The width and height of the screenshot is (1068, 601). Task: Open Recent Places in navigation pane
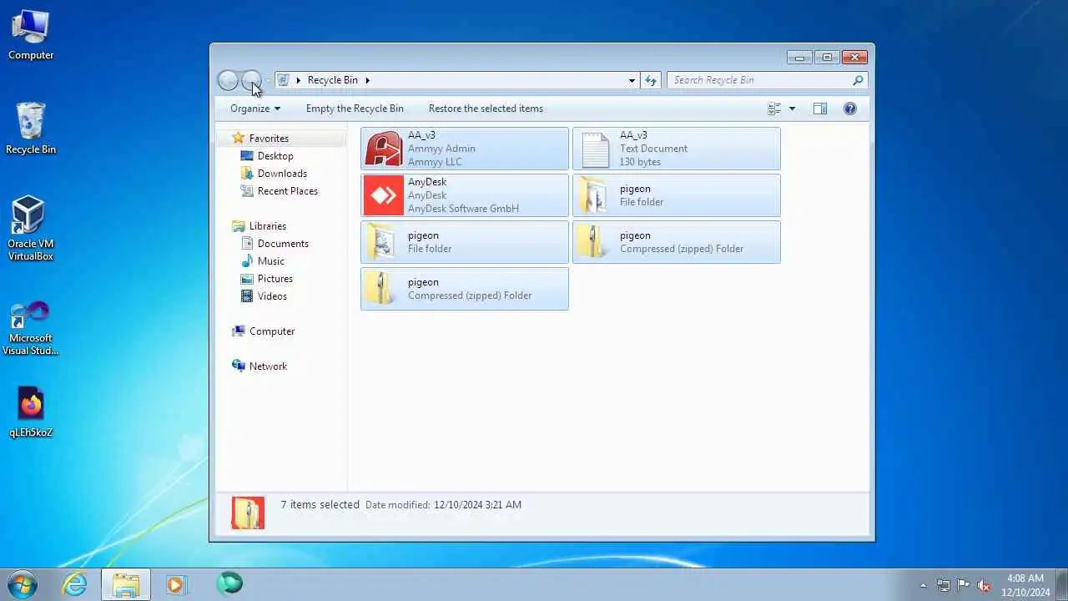click(x=287, y=191)
